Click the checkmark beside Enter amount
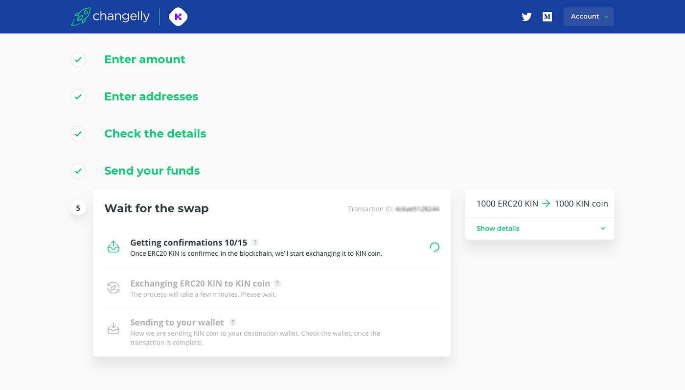685x390 pixels. click(78, 60)
